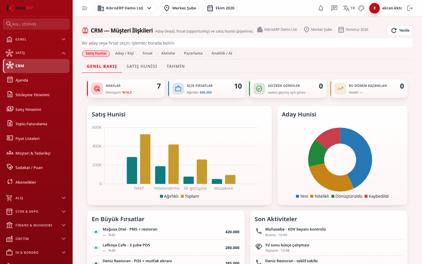Open Abonelikler page

36,182
